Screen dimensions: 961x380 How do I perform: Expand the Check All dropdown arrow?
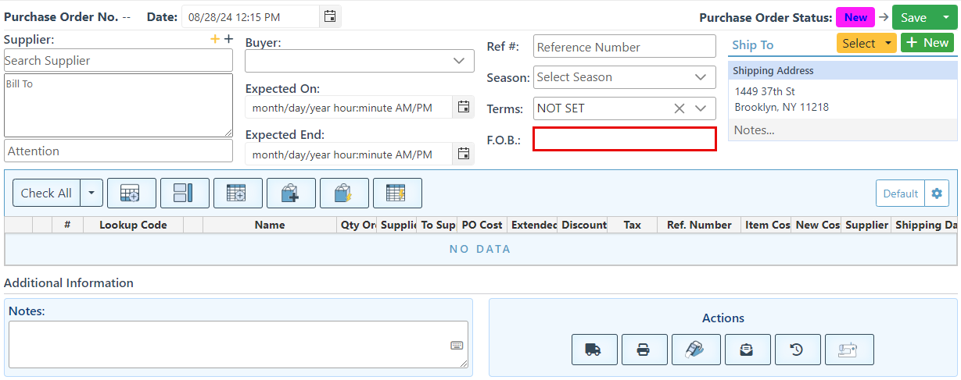tap(92, 193)
